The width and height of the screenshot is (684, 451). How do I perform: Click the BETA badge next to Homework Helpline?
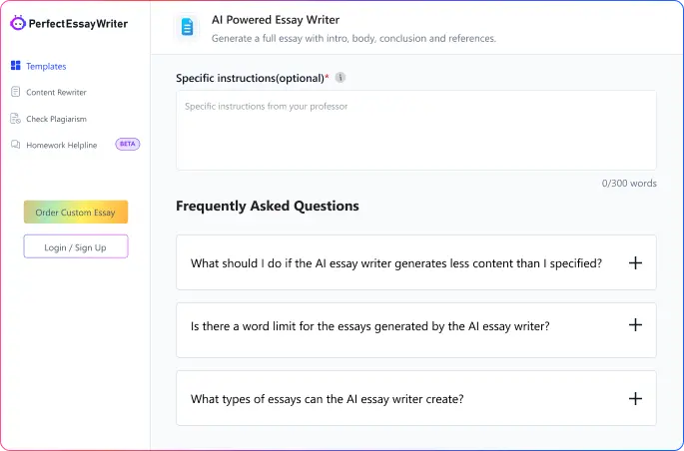pyautogui.click(x=128, y=144)
